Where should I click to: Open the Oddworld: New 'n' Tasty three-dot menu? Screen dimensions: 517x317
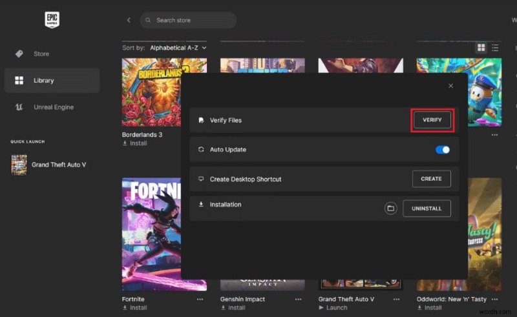pyautogui.click(x=494, y=299)
